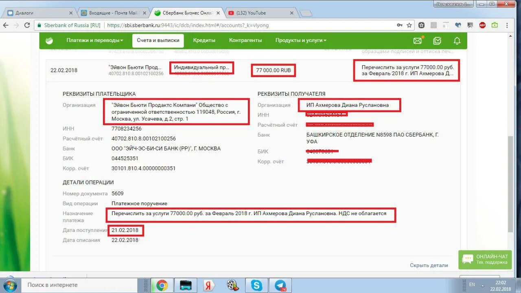521x293 pixels.
Task: Reload the page with the refresh icon
Action: tap(27, 25)
